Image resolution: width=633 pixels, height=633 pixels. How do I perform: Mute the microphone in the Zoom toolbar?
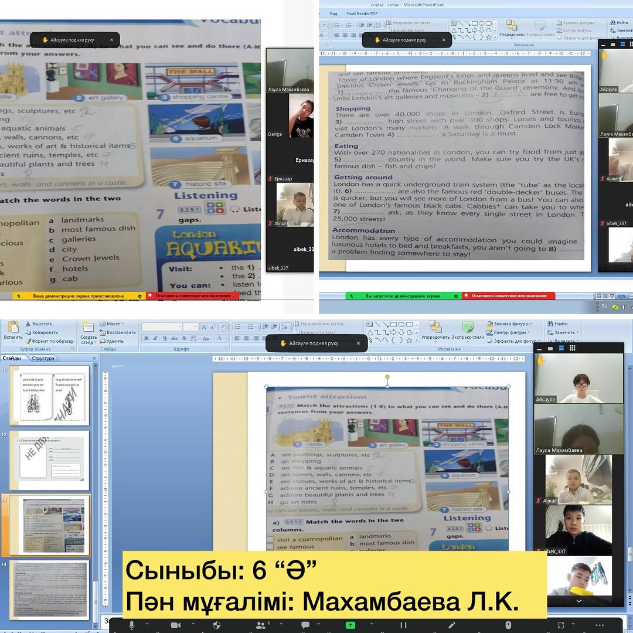pos(132,625)
